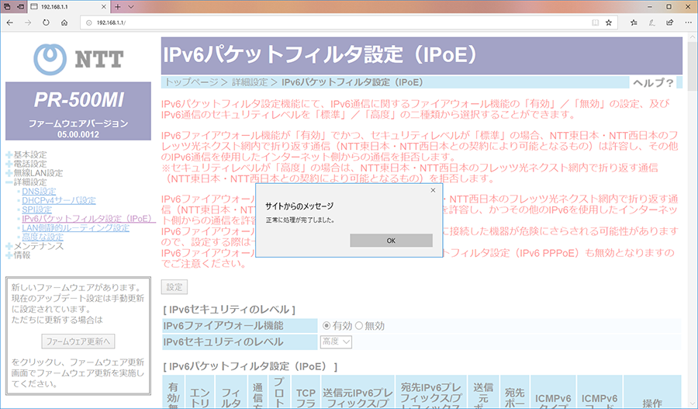Click トップページ in the breadcrumb

pos(192,82)
